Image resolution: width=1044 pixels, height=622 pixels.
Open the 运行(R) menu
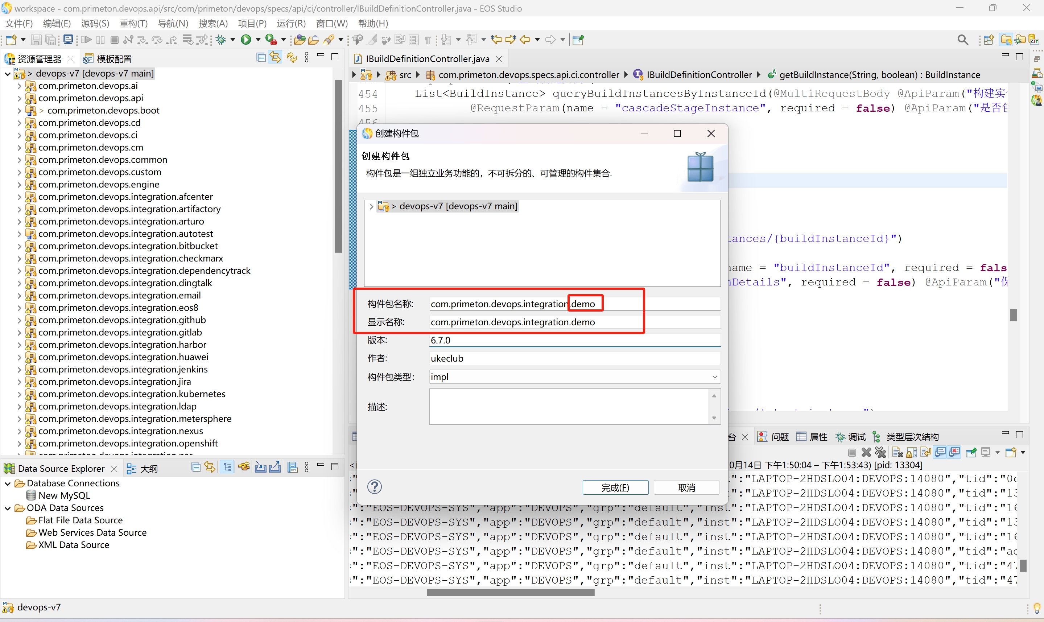tap(291, 24)
